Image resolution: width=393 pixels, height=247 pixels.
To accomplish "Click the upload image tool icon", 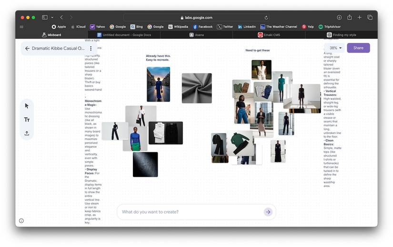I will [x=27, y=134].
